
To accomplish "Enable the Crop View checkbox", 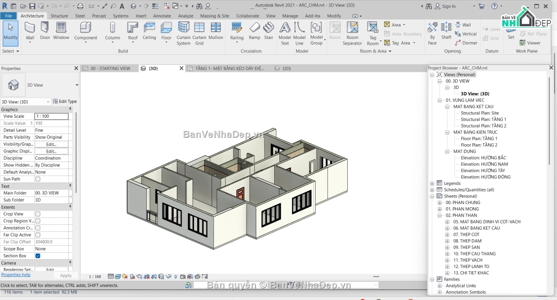I will (38, 214).
